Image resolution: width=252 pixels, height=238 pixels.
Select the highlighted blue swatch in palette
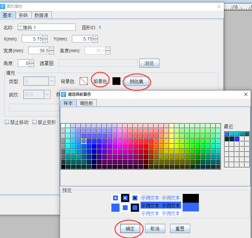[x=84, y=141]
